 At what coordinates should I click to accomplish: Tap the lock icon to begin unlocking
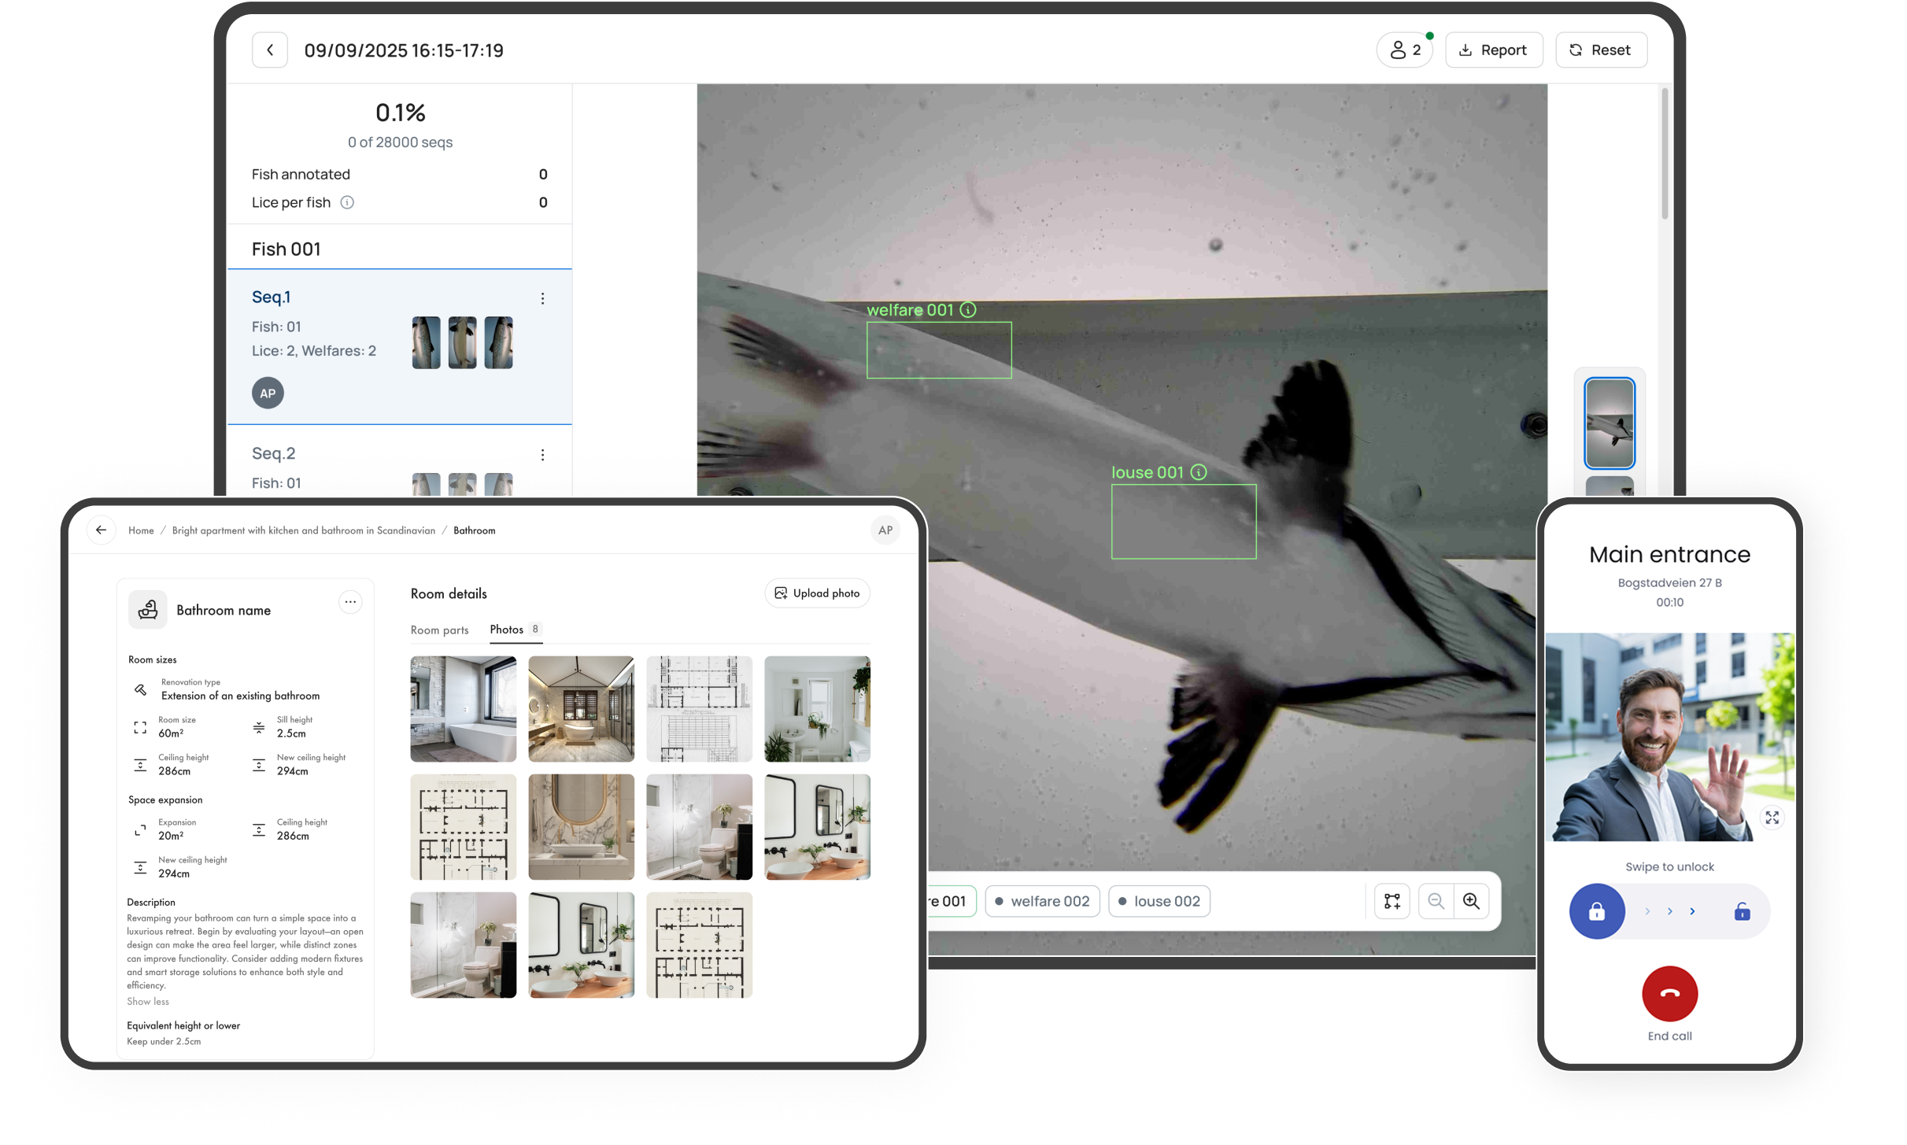(x=1597, y=910)
